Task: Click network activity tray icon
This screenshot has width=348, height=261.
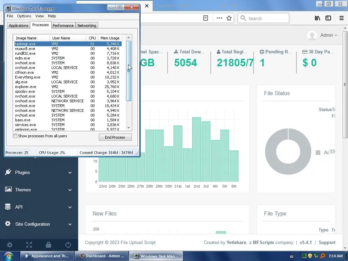Action: pos(316,256)
